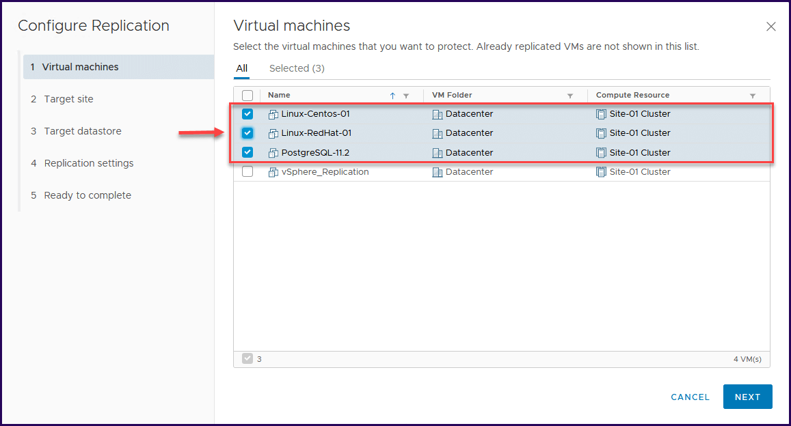The image size is (791, 426).
Task: Click the Datacenter folder icon in Linux-Centos-01 row
Action: click(438, 114)
